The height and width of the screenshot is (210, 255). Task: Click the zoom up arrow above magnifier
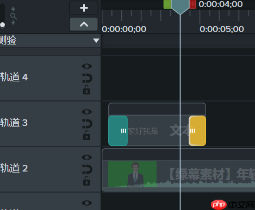[x=13, y=9]
